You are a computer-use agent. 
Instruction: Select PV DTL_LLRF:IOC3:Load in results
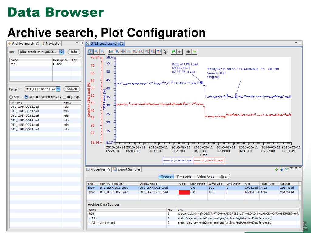(45, 116)
